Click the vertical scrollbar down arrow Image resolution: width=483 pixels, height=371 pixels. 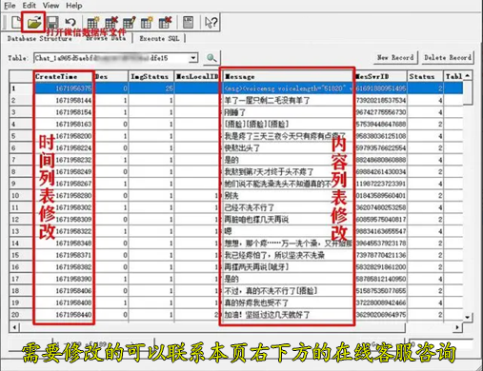(467, 317)
